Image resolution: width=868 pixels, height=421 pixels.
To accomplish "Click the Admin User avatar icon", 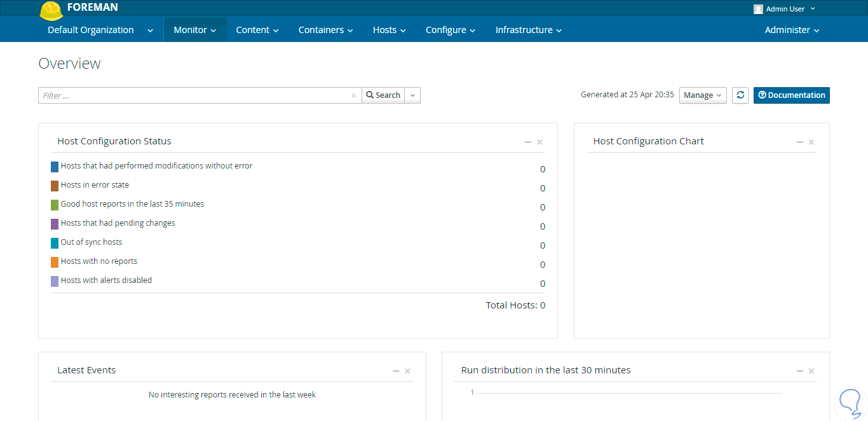I will click(x=758, y=9).
